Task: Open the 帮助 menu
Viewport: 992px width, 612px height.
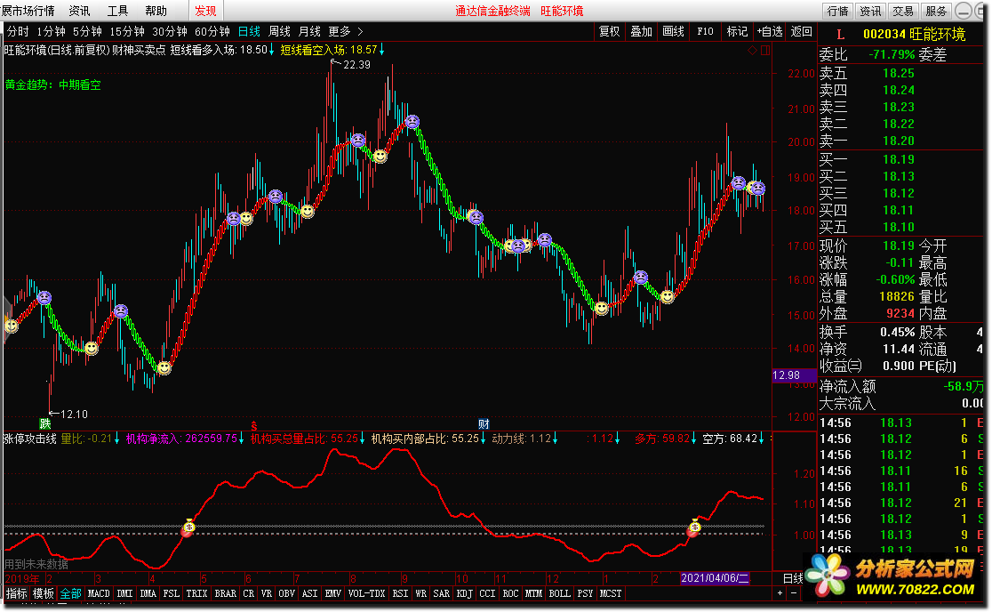Action: point(156,11)
